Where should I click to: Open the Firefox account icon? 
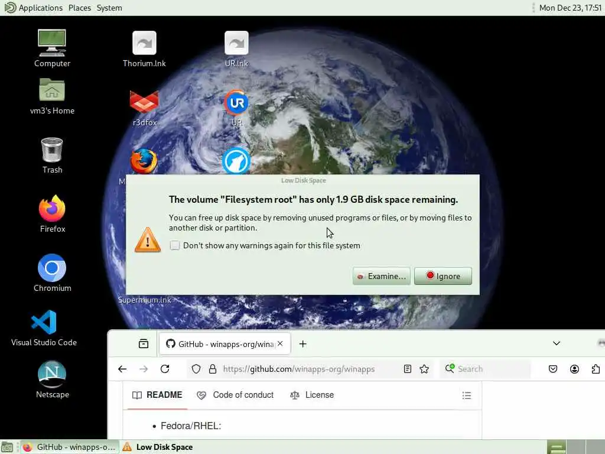pos(574,369)
